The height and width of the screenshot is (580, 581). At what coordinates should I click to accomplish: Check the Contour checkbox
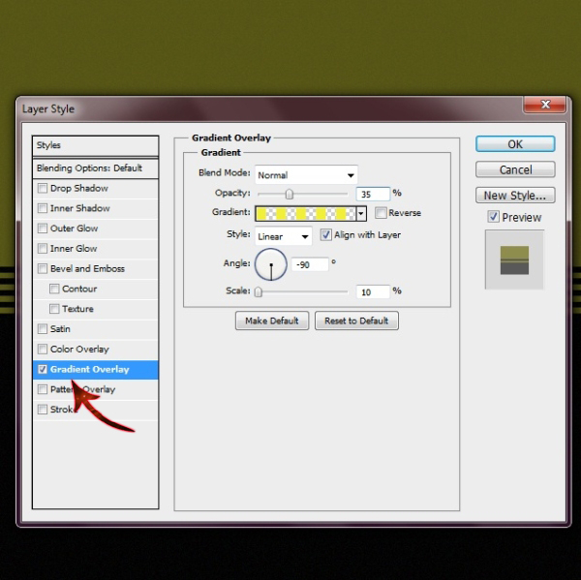[54, 289]
